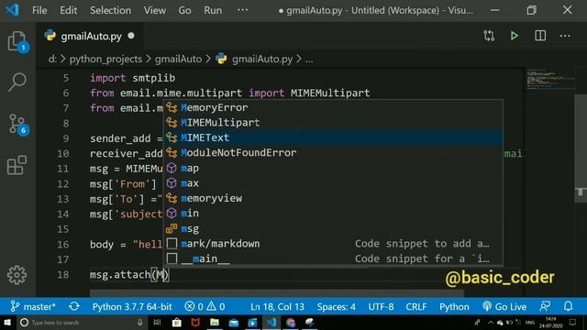Click the master branch icon in status bar
Image resolution: width=587 pixels, height=330 pixels.
(15, 306)
